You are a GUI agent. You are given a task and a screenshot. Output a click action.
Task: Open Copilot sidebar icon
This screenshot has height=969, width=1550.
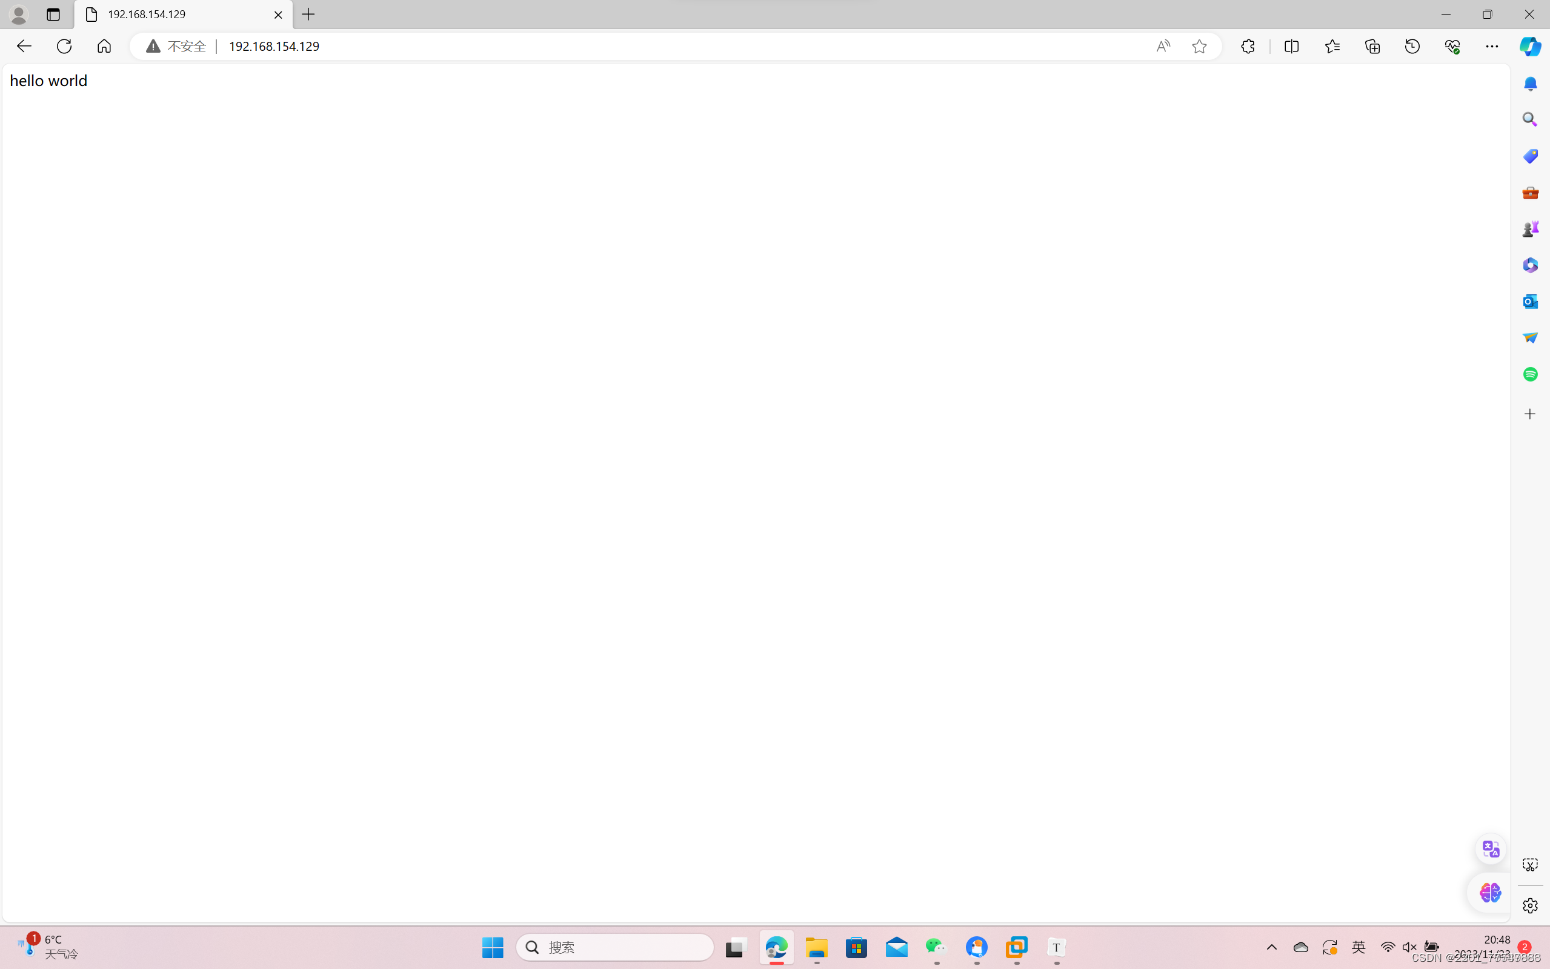point(1529,46)
